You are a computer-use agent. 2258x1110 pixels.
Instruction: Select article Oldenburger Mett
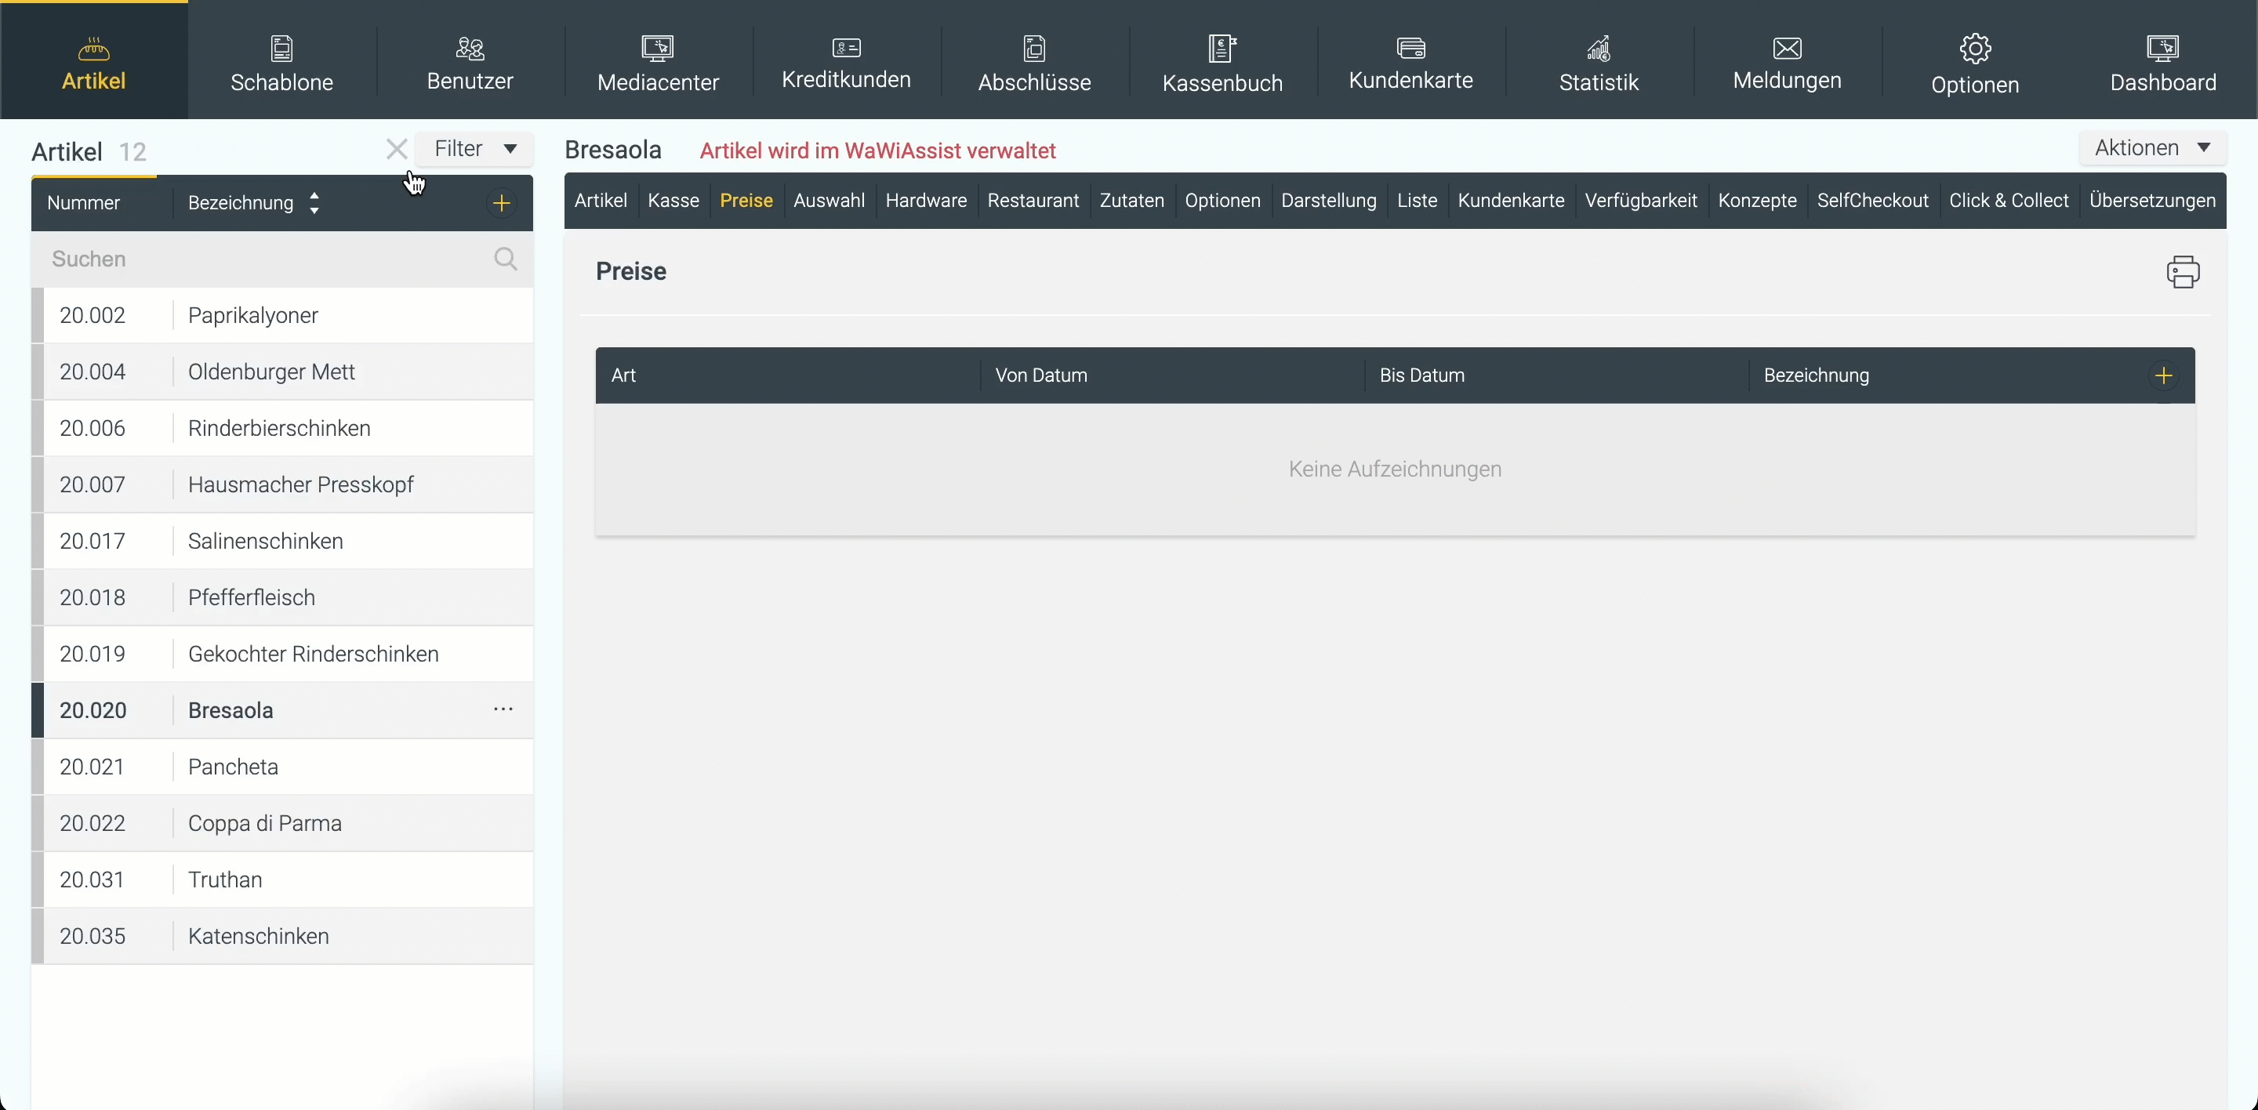click(x=270, y=372)
